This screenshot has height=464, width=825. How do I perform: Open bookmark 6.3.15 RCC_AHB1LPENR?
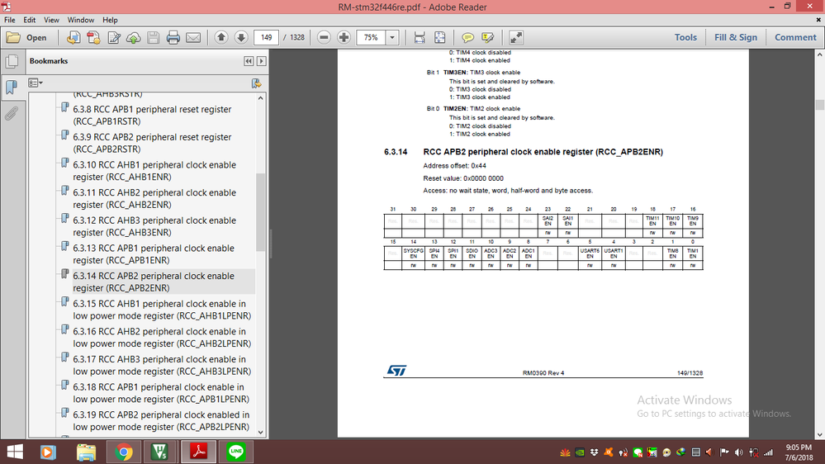(162, 310)
